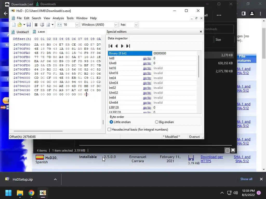Click Show all downloads in Chrome bar

(x=246, y=179)
